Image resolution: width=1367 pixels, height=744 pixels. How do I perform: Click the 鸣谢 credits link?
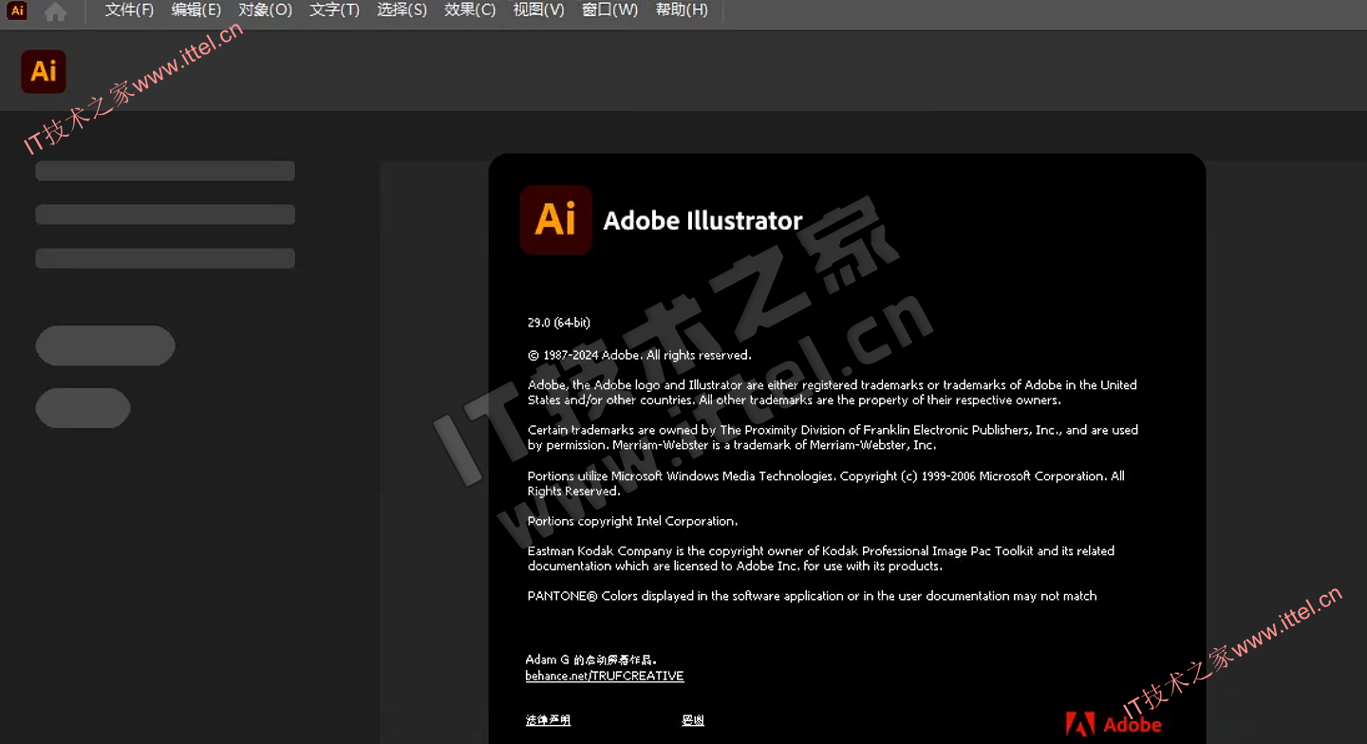(693, 720)
